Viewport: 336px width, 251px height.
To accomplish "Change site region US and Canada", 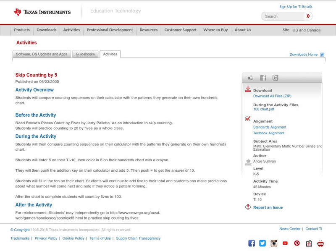I will (307, 30).
